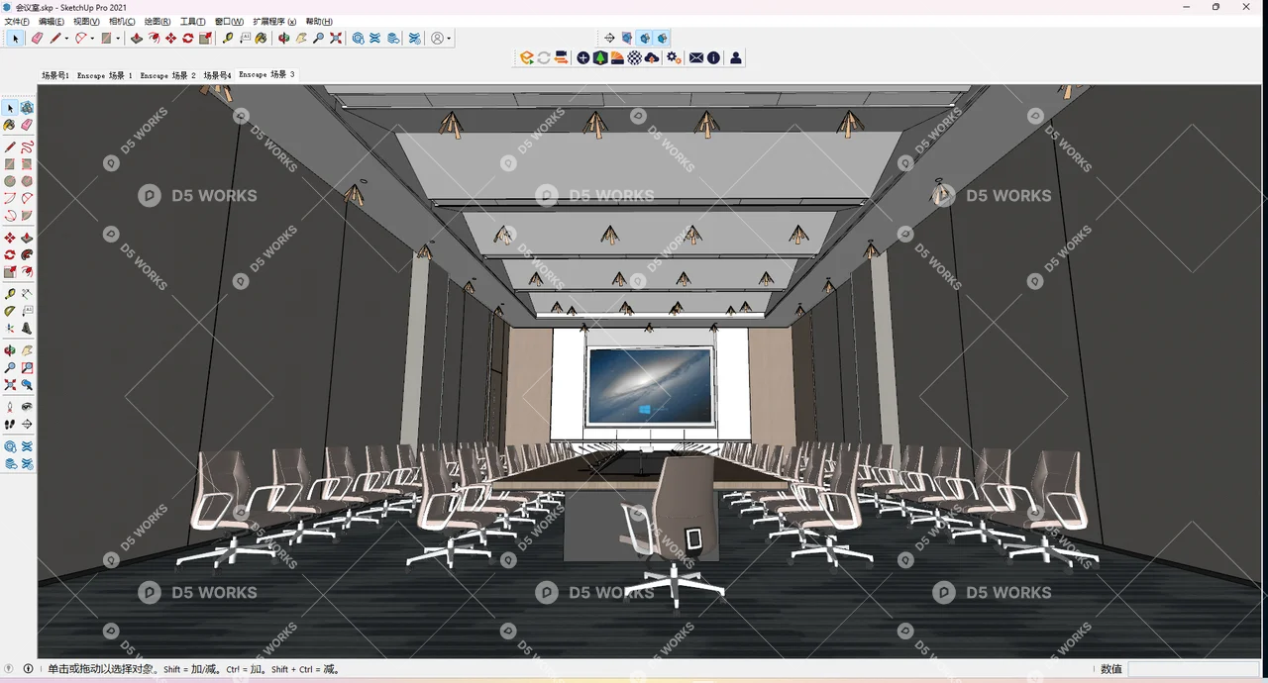Start Enscape rendering from its toolbar
This screenshot has height=683, width=1268.
point(526,57)
